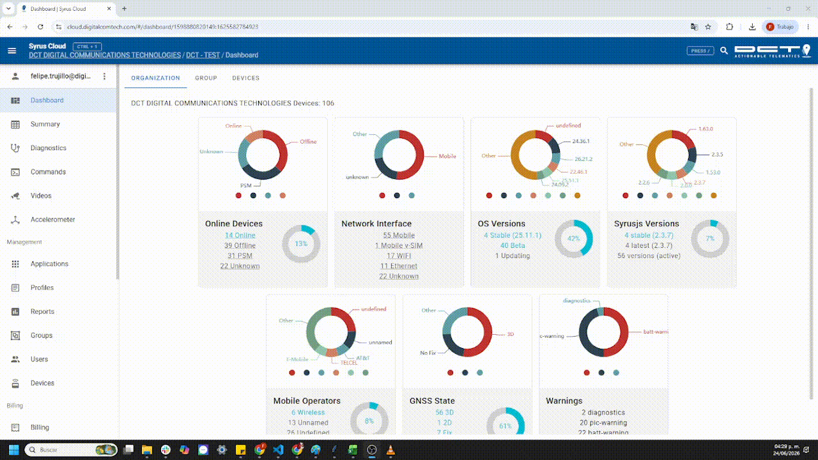Click the 17 WIFI link
This screenshot has width=818, height=460.
(399, 256)
